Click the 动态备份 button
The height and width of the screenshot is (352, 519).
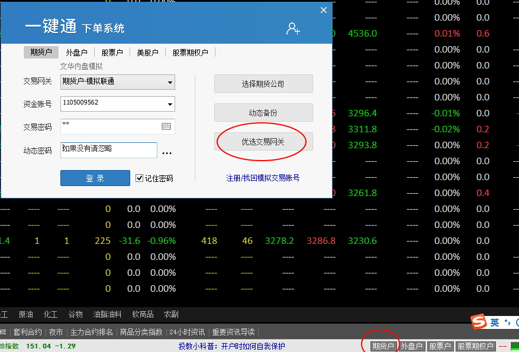263,113
